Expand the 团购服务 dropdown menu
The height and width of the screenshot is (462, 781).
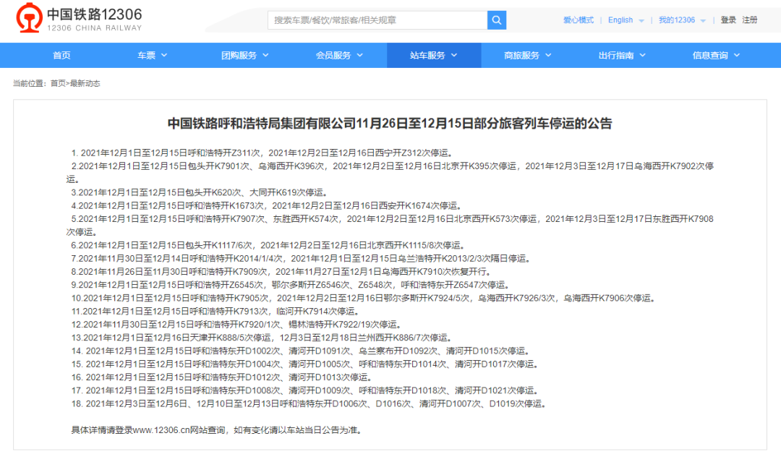245,54
